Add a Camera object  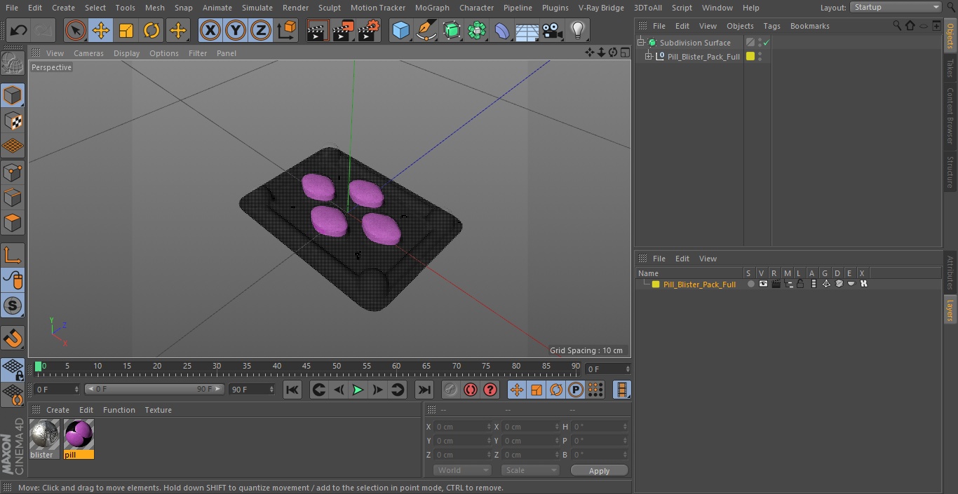[x=553, y=30]
